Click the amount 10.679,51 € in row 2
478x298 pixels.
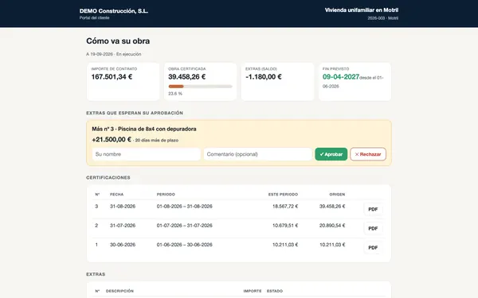(x=285, y=226)
